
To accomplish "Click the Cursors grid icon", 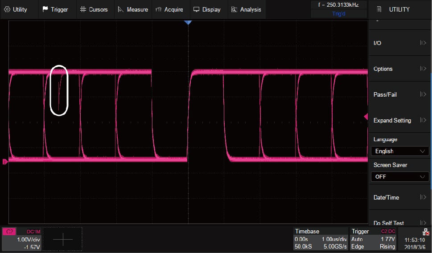I will click(x=83, y=9).
